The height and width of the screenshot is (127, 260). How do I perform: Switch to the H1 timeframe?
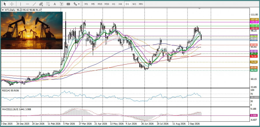click(x=114, y=4)
